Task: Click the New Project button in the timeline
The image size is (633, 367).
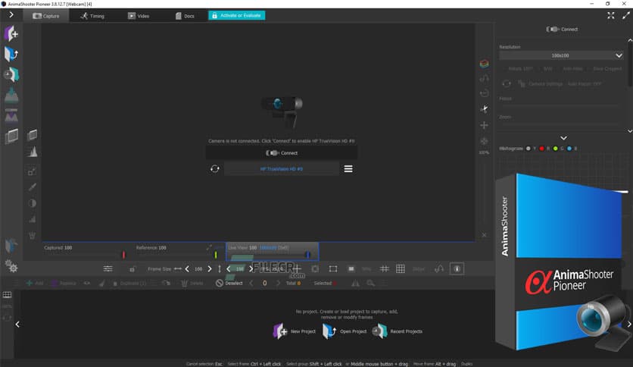Action: pos(295,331)
